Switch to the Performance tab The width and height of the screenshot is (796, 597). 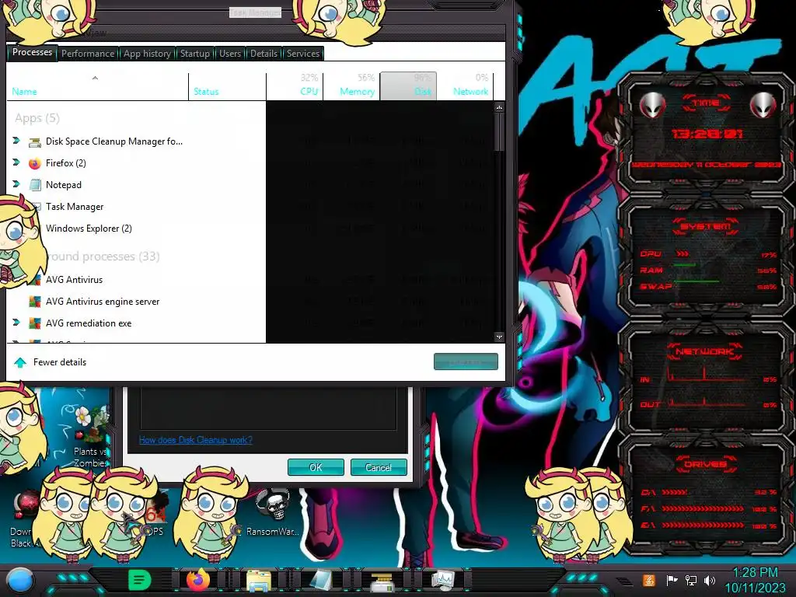point(88,54)
